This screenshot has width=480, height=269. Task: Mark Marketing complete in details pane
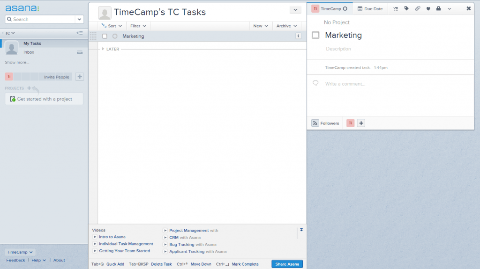pyautogui.click(x=315, y=35)
